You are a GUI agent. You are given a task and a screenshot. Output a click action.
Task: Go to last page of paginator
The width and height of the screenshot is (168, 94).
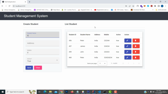pos(139,63)
